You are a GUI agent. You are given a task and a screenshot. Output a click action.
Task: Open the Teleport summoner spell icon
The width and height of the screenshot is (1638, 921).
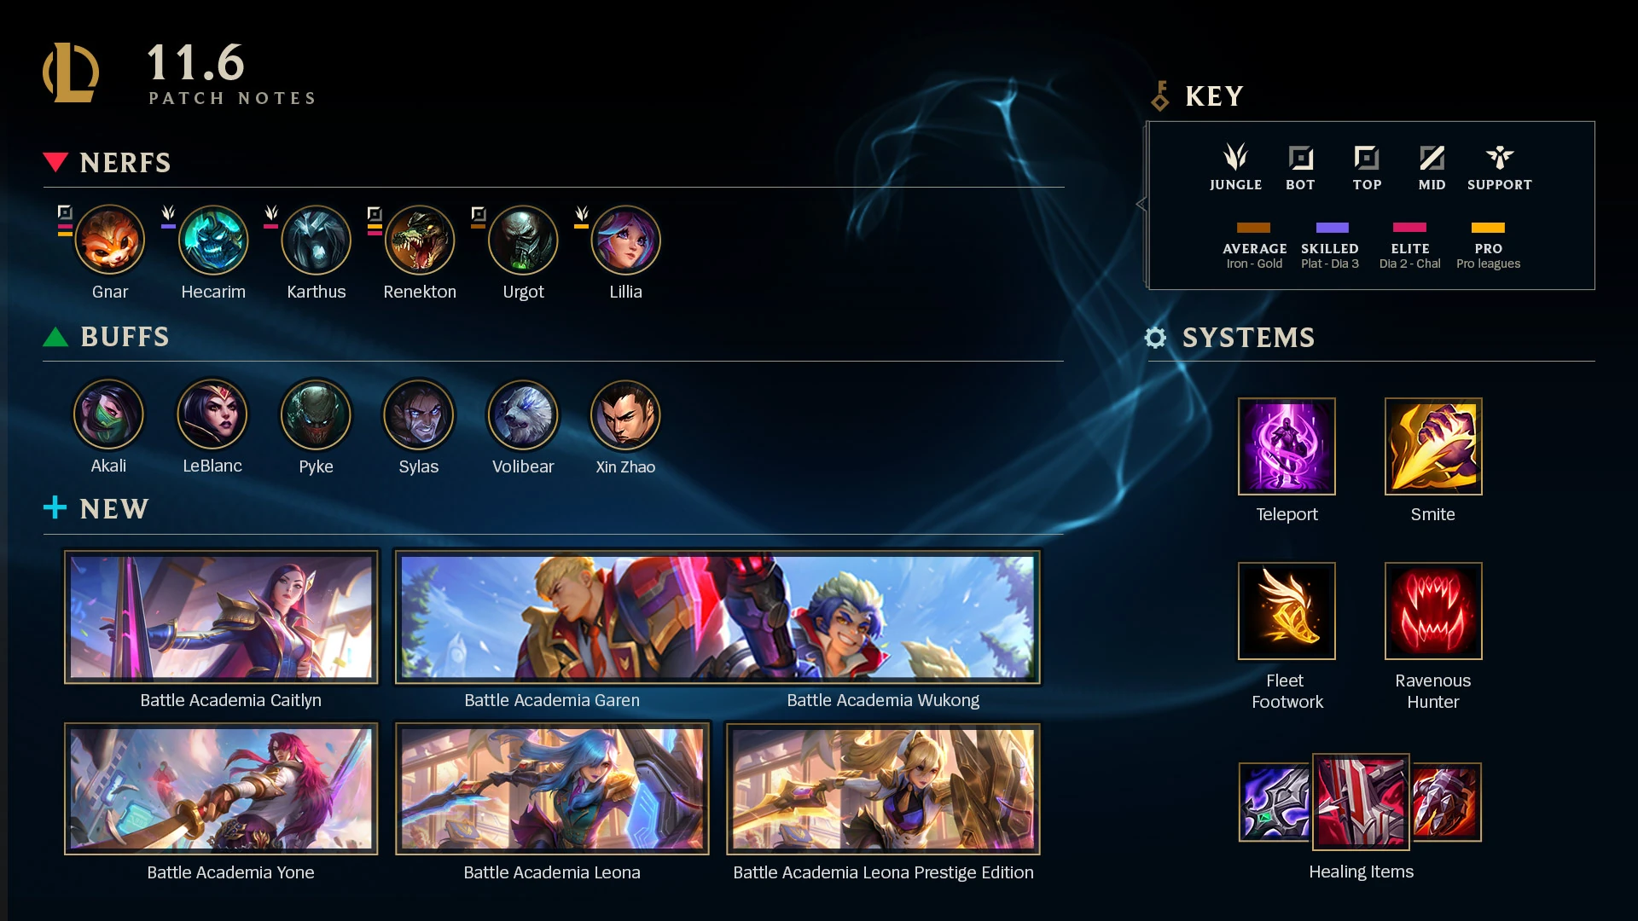tap(1287, 446)
